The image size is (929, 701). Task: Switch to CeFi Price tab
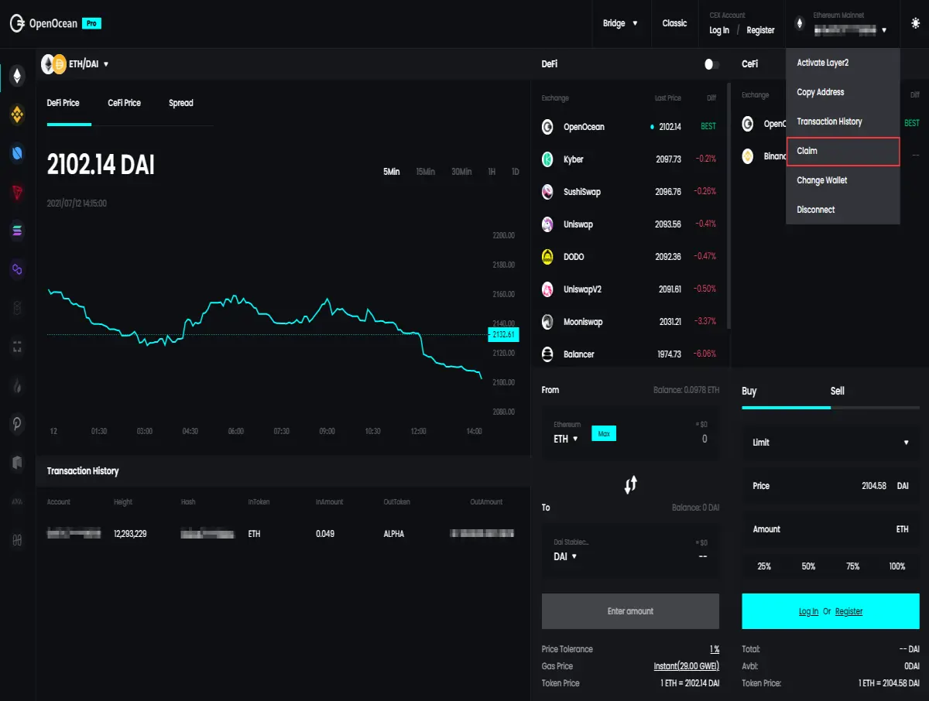click(124, 103)
